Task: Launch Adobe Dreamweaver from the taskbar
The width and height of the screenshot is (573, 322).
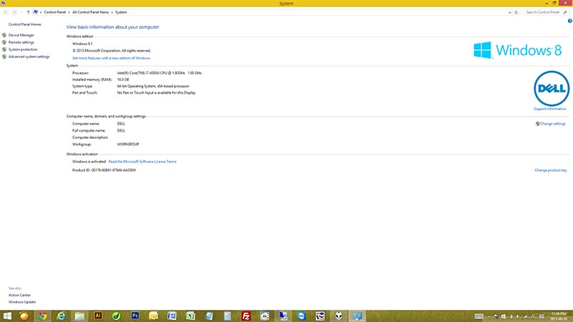Action: tap(116, 316)
